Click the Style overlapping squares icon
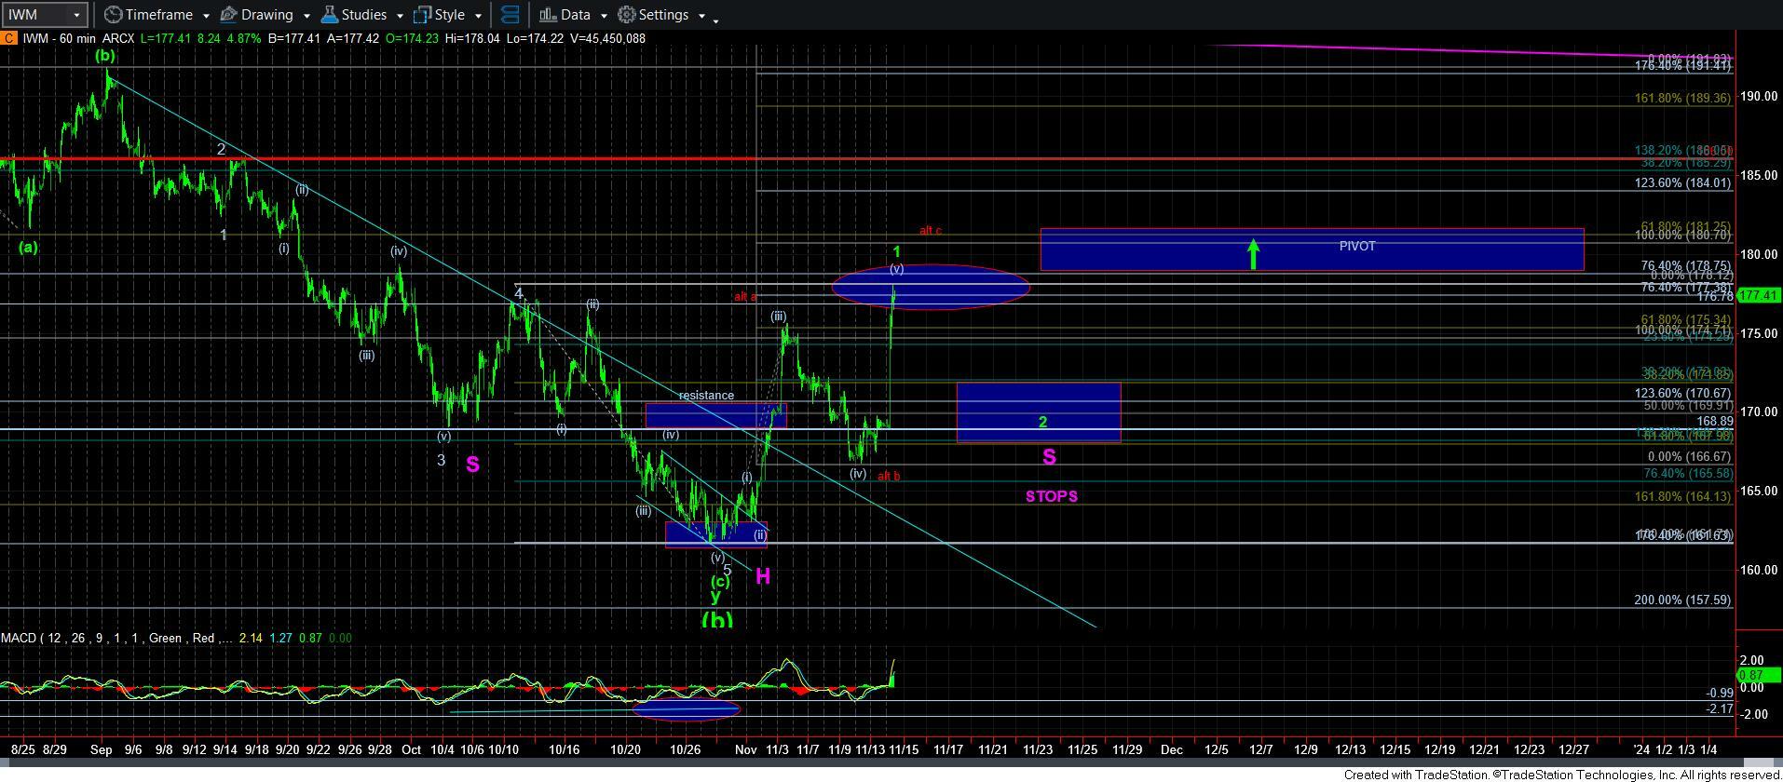 tap(422, 15)
